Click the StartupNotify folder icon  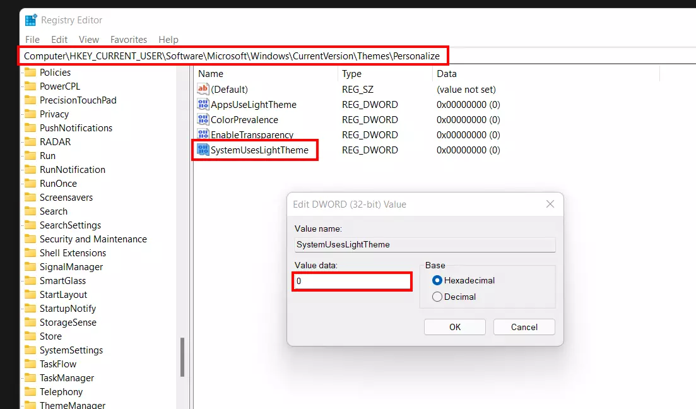[30, 308]
